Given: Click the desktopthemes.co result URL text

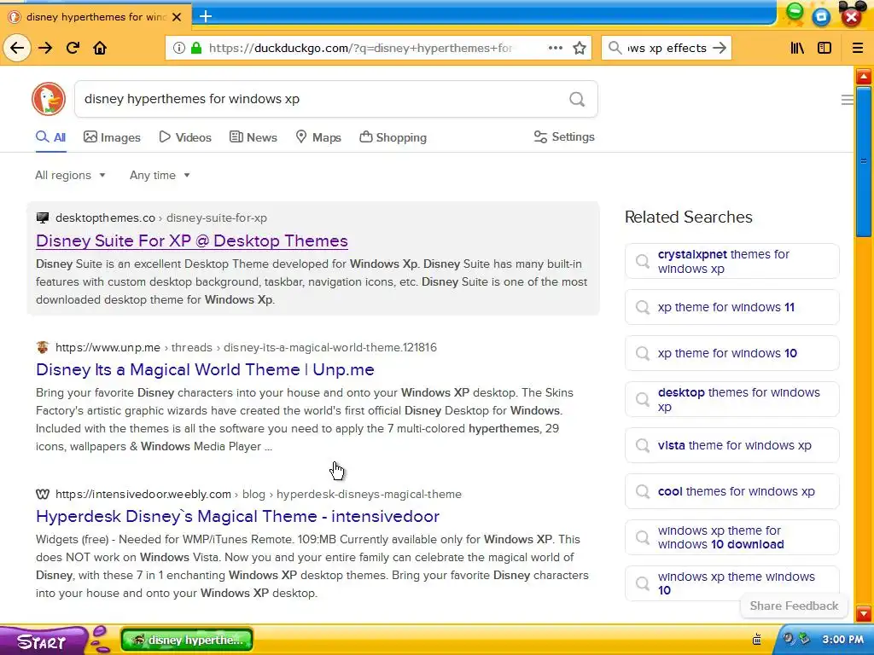Looking at the screenshot, I should point(161,217).
